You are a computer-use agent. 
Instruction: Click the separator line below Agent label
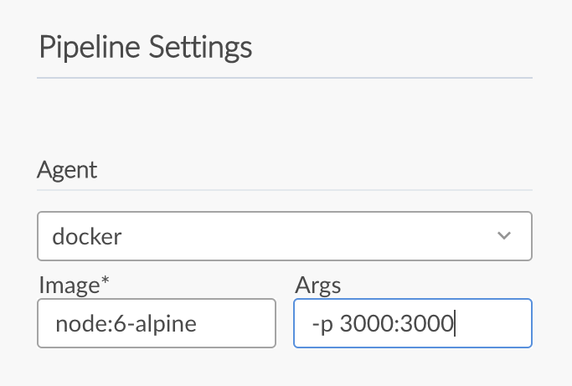tap(285, 190)
